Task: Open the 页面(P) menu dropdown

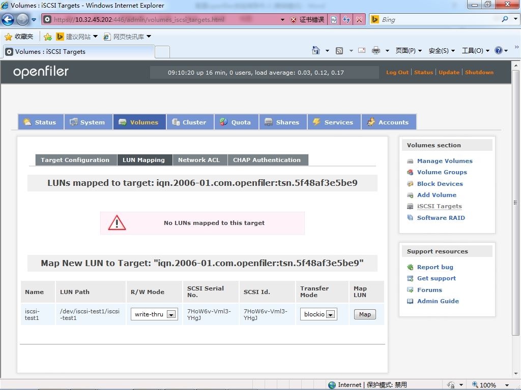Action: point(409,51)
